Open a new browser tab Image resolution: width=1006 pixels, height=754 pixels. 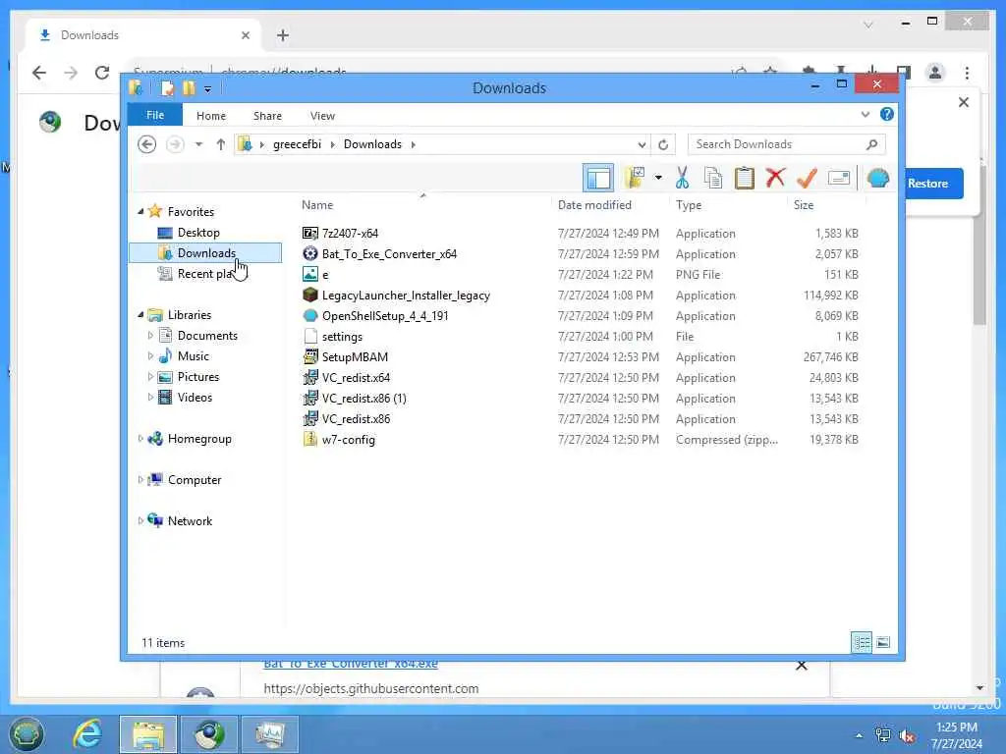click(283, 35)
